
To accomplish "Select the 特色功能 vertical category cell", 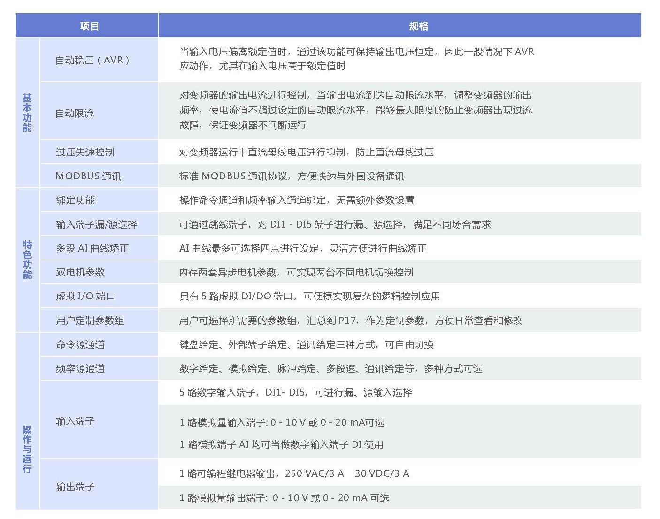I will (x=27, y=259).
